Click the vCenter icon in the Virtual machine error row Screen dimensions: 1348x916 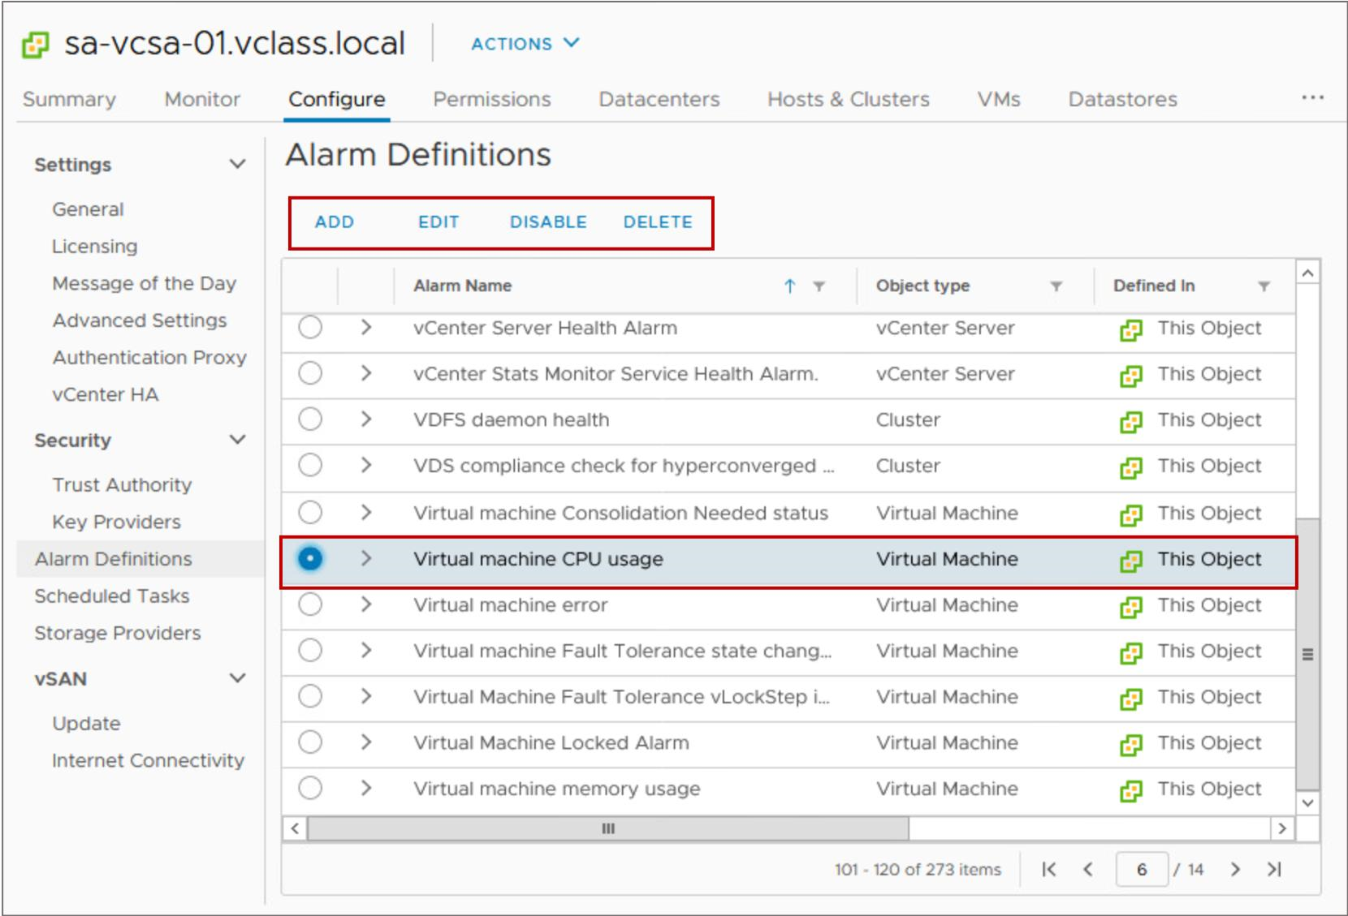tap(1131, 607)
